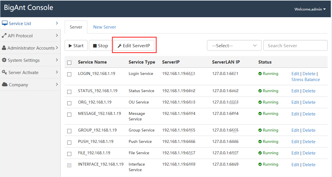The width and height of the screenshot is (332, 177).
Task: Focus the Search Server input field
Action: (x=295, y=45)
